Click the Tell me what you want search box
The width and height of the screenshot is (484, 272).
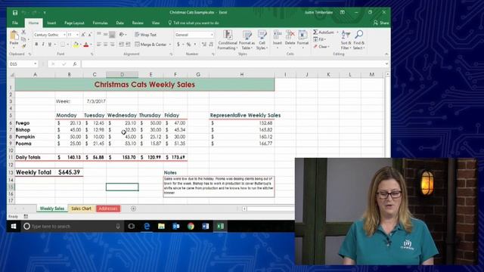point(194,23)
